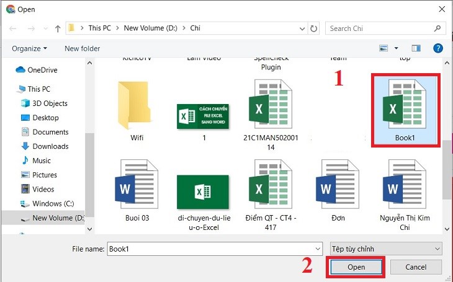Select OneDrive in the navigation pane

tap(45, 70)
